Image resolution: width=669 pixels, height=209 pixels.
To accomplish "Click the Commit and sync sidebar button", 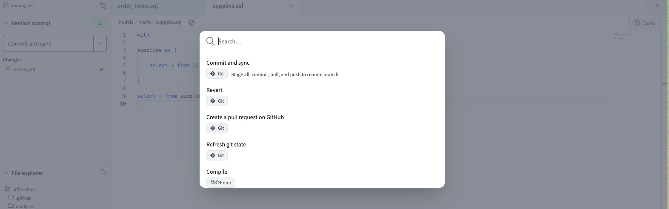I will point(48,43).
